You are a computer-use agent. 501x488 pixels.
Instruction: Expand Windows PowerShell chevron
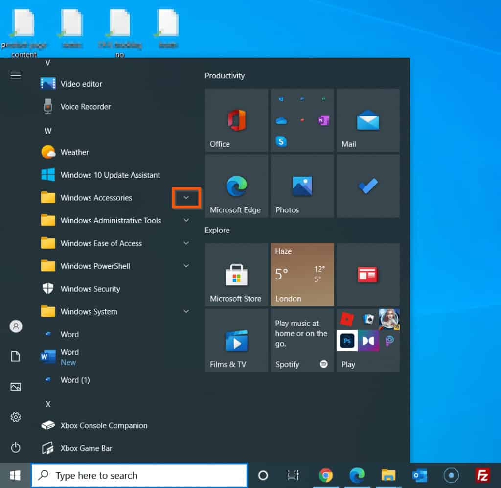(x=186, y=266)
